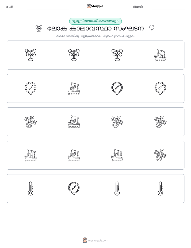Click the first satellite icon in third row

click(30, 122)
